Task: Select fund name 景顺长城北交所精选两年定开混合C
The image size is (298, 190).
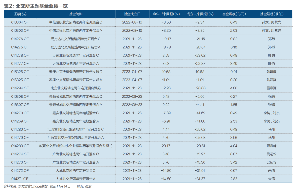Action: coord(76,97)
